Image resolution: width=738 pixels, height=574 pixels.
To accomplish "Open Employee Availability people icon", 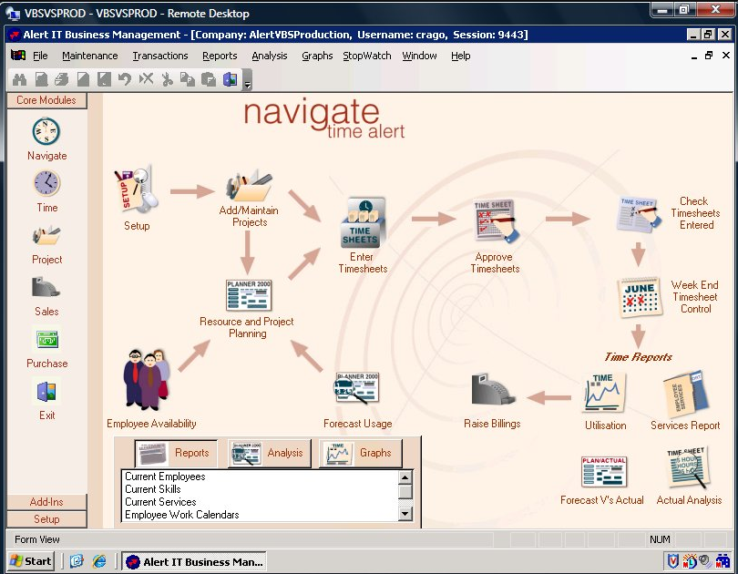I will point(148,378).
